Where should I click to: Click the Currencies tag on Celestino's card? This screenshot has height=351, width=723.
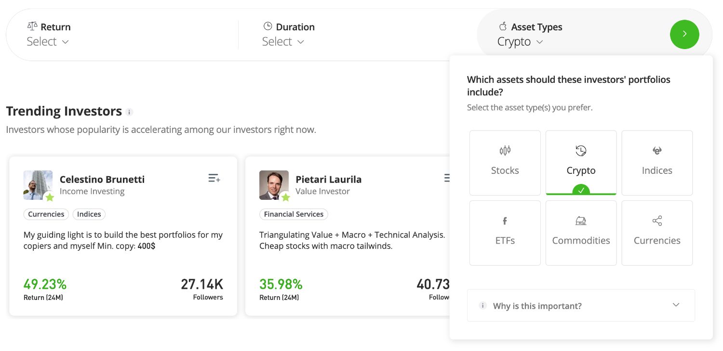click(46, 214)
